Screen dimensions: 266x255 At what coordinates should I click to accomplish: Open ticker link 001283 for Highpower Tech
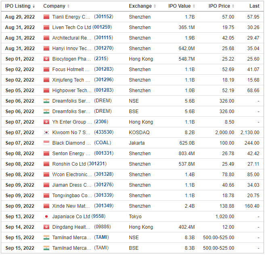(x=104, y=90)
